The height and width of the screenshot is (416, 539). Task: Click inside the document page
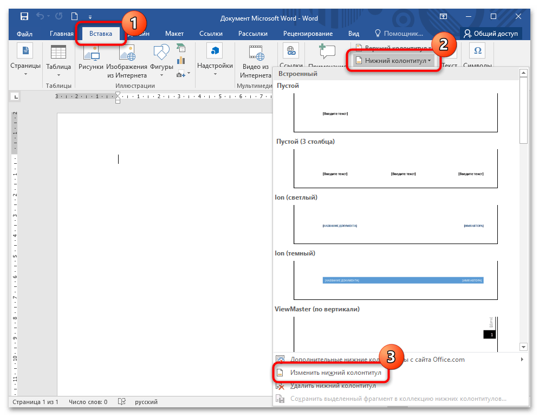[x=164, y=254]
